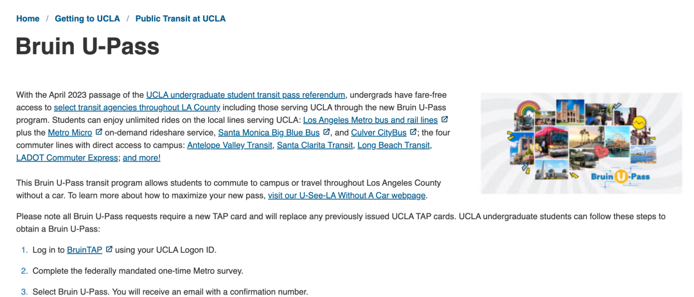Open Los Angeles Metro bus and rail lines
694x297 pixels.
(370, 120)
